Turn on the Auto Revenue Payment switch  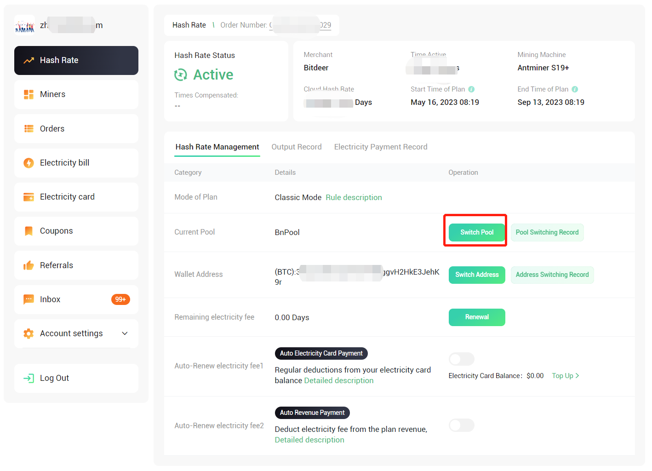coord(461,425)
